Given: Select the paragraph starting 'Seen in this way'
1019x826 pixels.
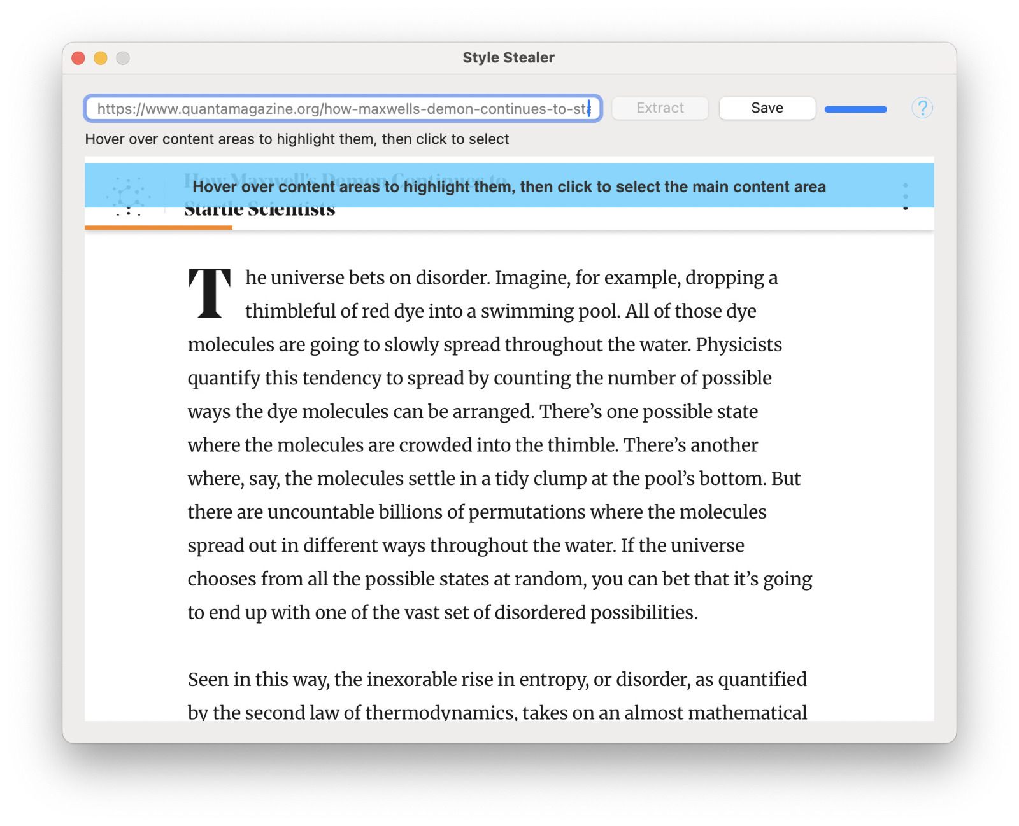Looking at the screenshot, I should [497, 696].
